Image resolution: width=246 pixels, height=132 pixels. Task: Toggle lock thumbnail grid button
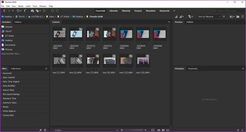click(x=153, y=130)
